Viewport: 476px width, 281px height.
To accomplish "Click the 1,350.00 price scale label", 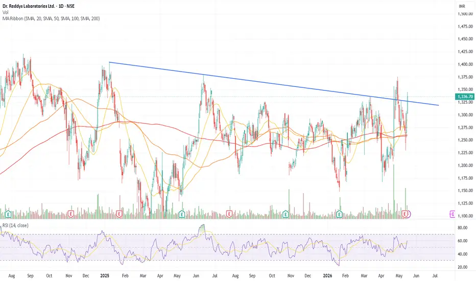I will [465, 89].
